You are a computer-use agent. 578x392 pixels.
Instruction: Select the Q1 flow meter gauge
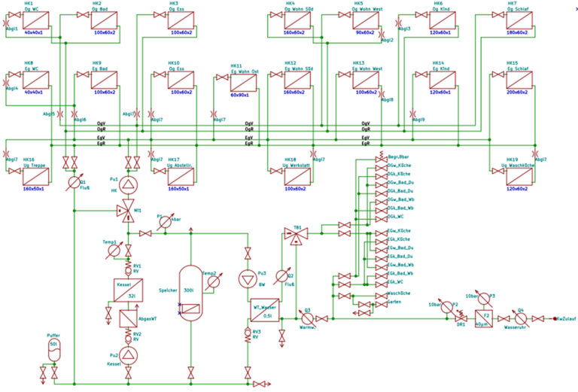75,182
